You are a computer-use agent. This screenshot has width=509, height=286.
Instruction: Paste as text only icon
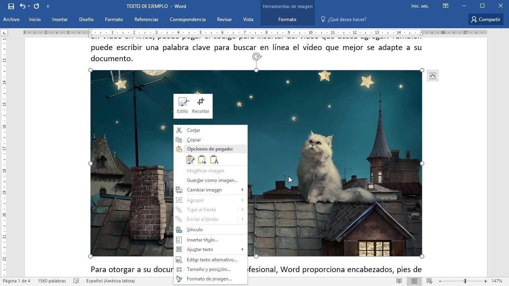click(x=214, y=160)
